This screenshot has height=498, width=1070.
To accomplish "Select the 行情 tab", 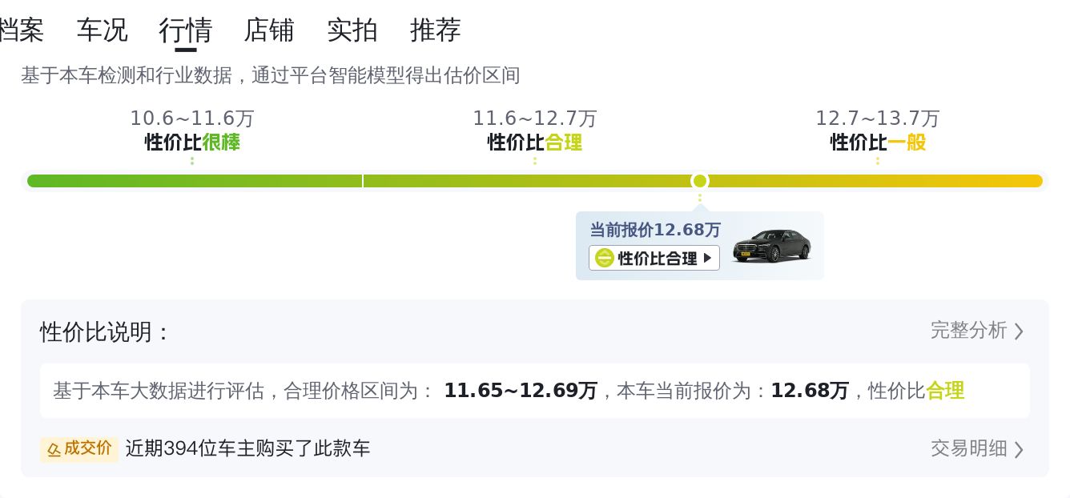I will (186, 30).
